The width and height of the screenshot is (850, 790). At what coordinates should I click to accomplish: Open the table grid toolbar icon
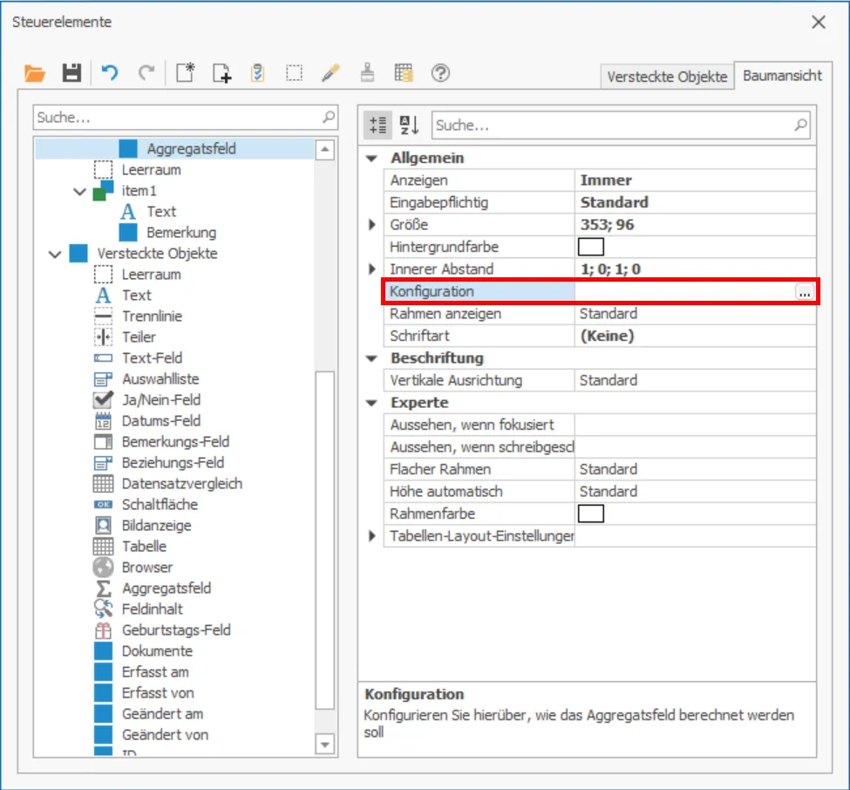404,72
